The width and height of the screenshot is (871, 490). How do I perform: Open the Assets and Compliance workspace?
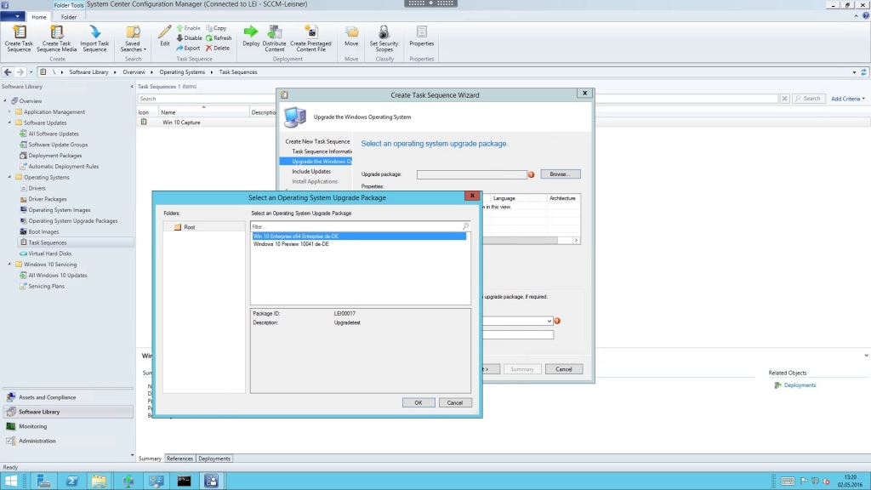68,397
